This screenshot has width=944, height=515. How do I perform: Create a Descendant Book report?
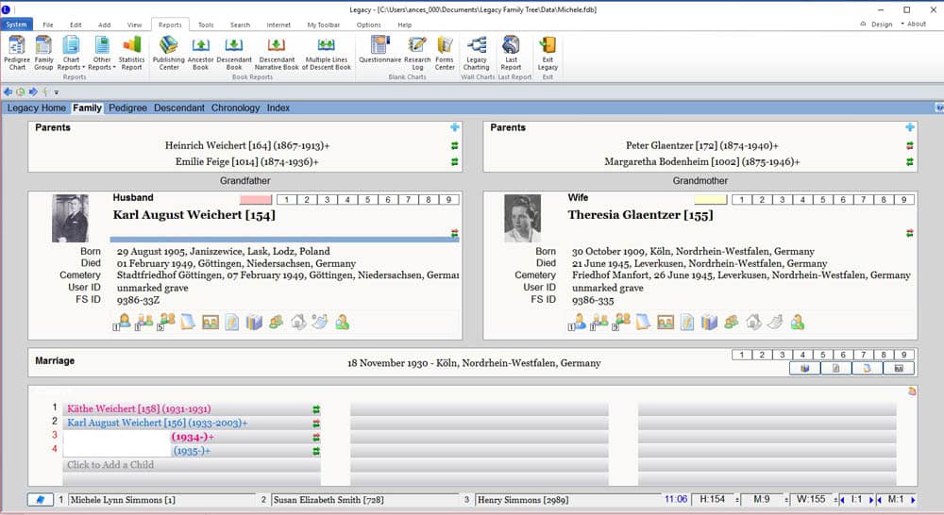pyautogui.click(x=233, y=53)
